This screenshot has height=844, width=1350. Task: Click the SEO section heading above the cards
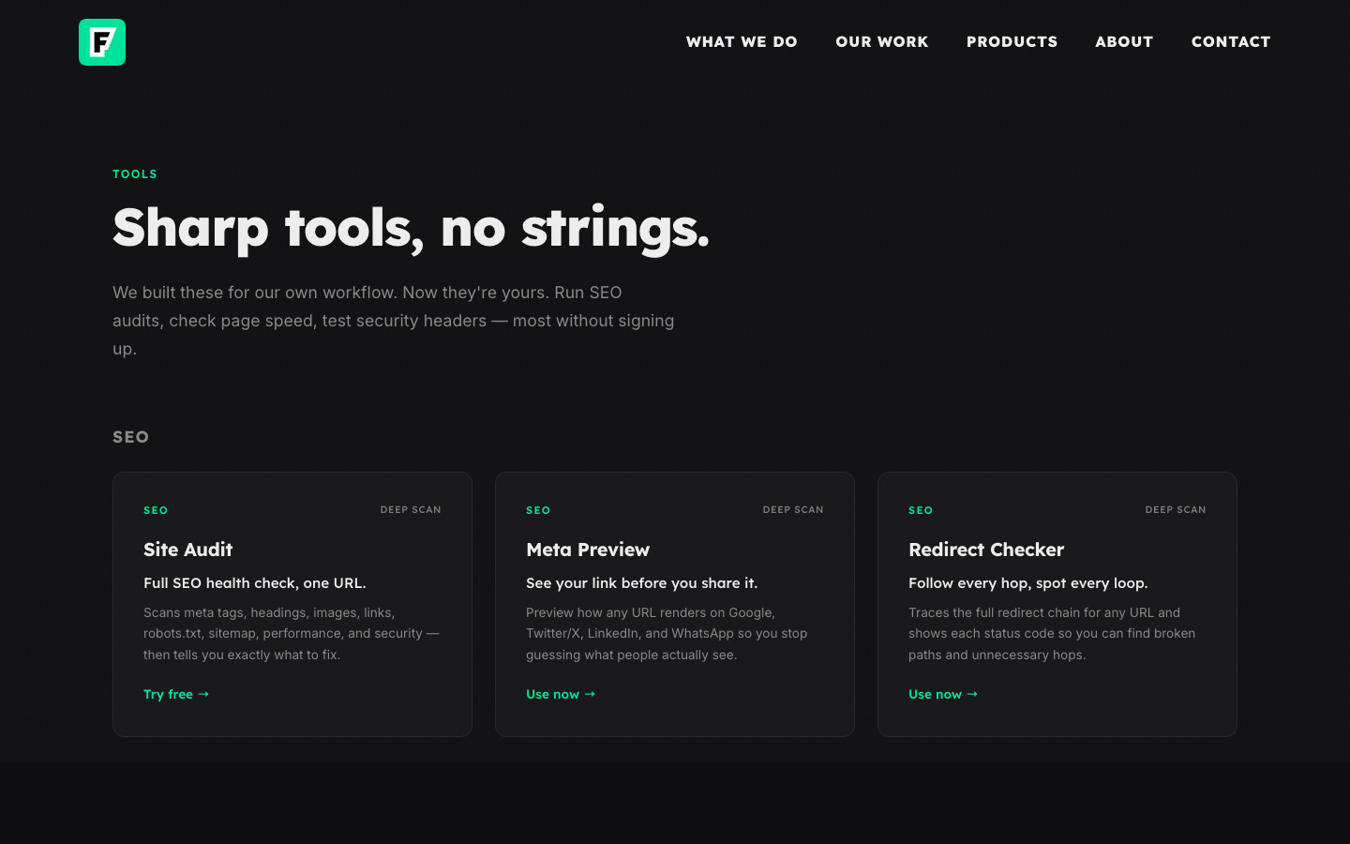[131, 437]
